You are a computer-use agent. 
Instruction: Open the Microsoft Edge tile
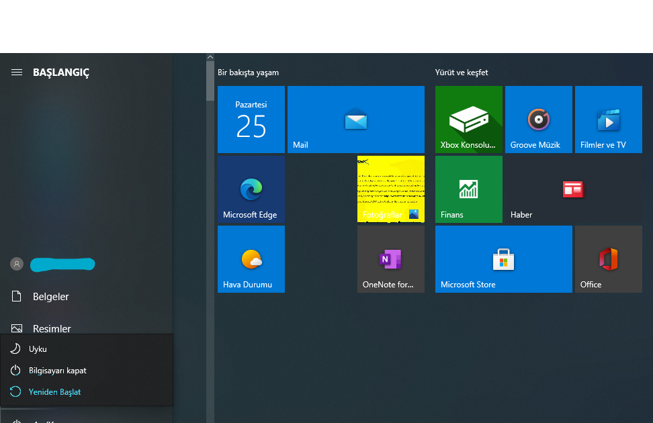[x=251, y=189]
